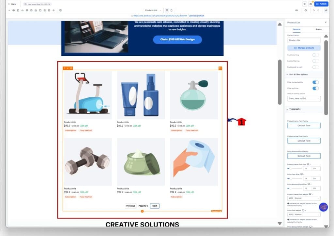Open device selector for Price font weight
The width and height of the screenshot is (334, 236).
(303, 211)
